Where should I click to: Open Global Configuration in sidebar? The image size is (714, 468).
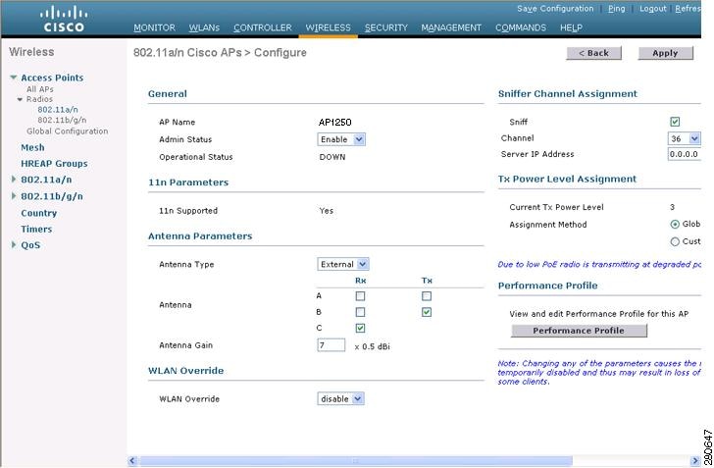68,131
